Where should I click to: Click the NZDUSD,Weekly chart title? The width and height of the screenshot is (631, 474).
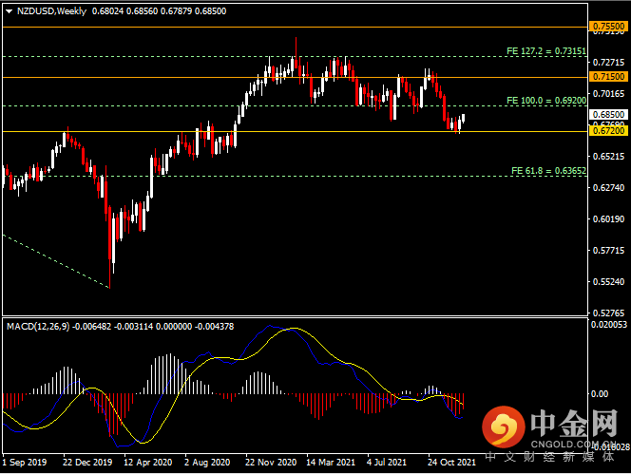point(51,11)
